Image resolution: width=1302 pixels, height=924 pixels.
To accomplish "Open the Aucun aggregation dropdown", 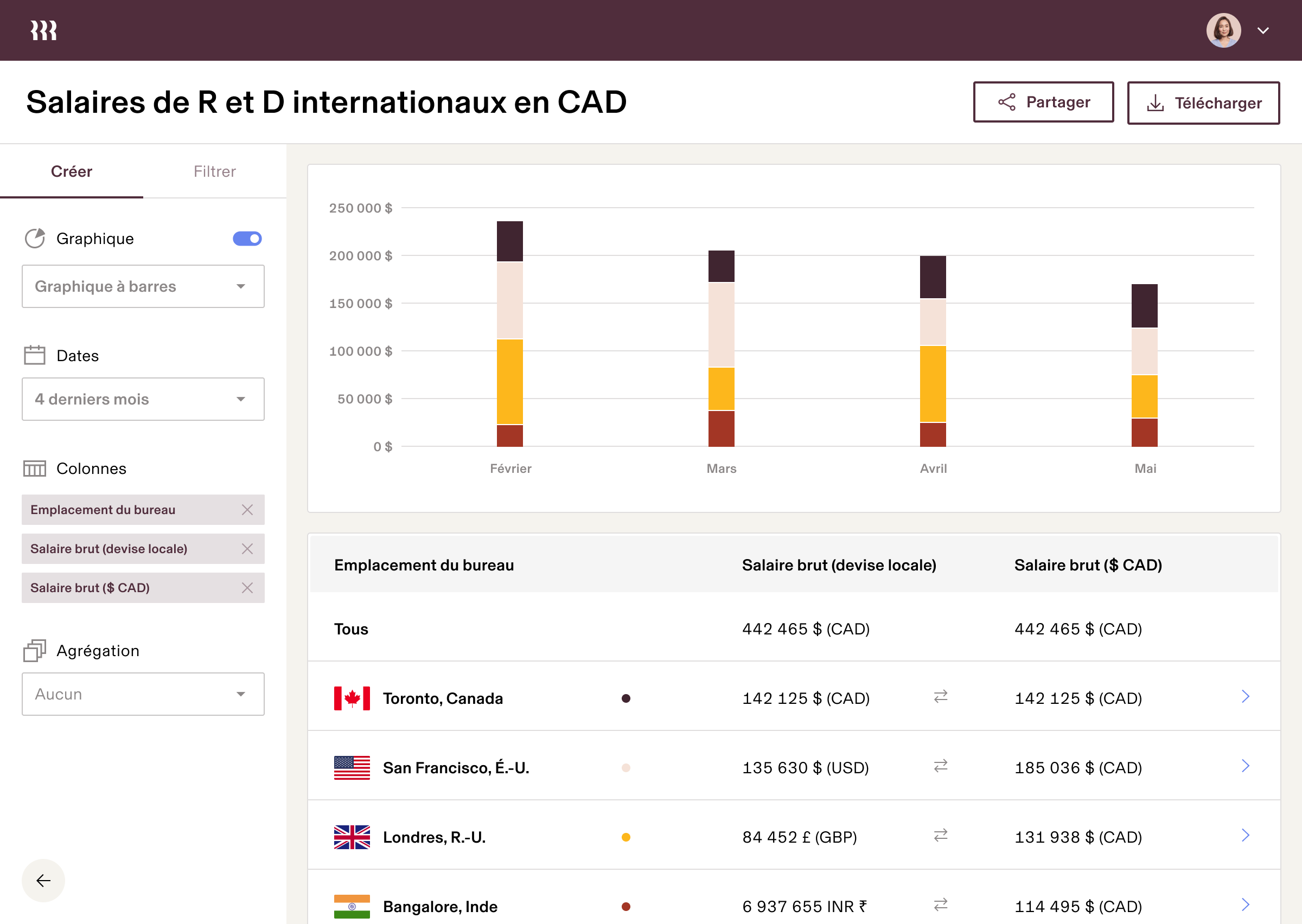I will point(143,694).
